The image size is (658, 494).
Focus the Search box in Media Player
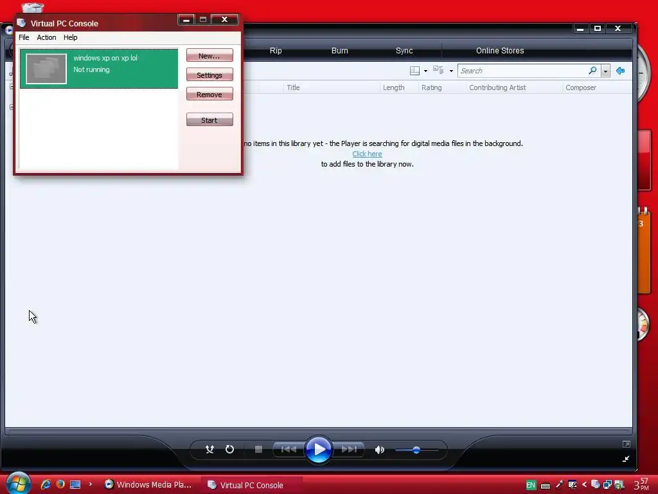522,71
